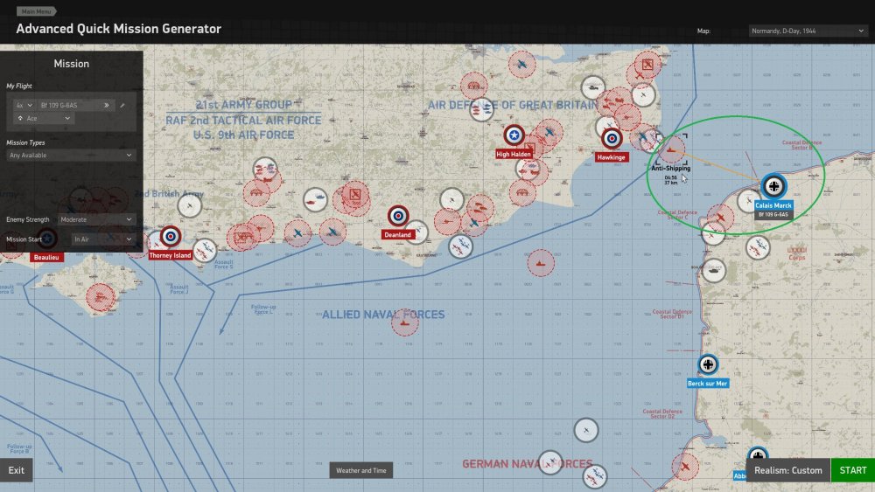This screenshot has width=875, height=492.
Task: Select white plane icon just west of Calais Marck
Action: tap(748, 201)
